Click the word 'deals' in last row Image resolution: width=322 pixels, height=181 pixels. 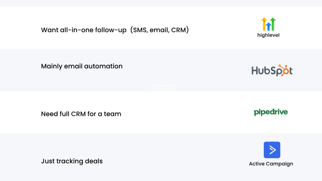coord(94,161)
